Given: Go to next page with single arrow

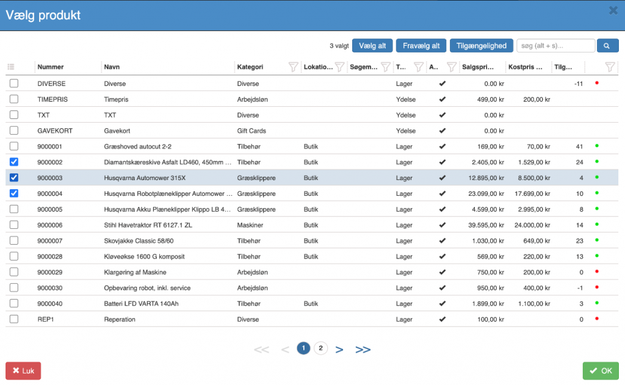Looking at the screenshot, I should coord(339,349).
